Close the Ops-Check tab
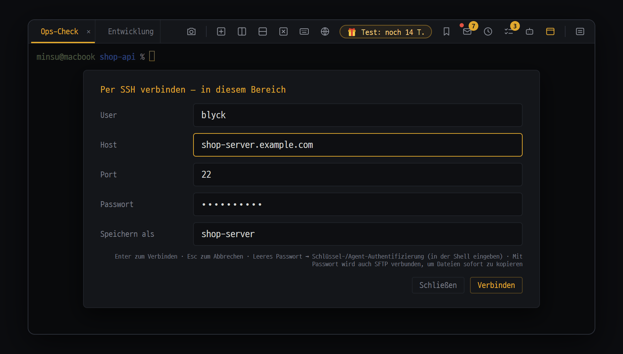The width and height of the screenshot is (623, 354). (89, 32)
